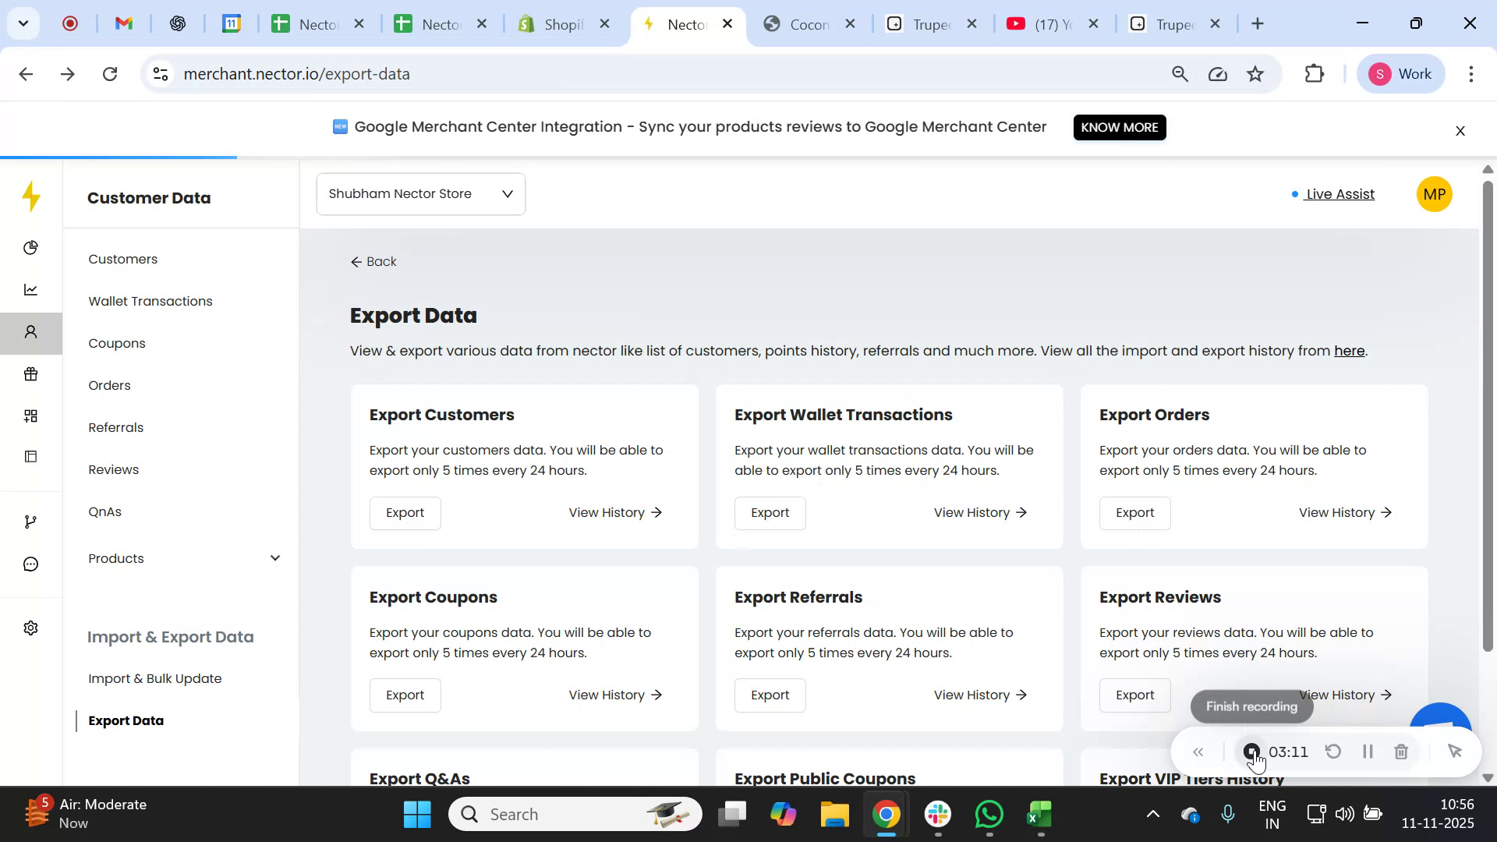Image resolution: width=1497 pixels, height=842 pixels.
Task: Open Shubham Nector Store dropdown
Action: [x=421, y=194]
